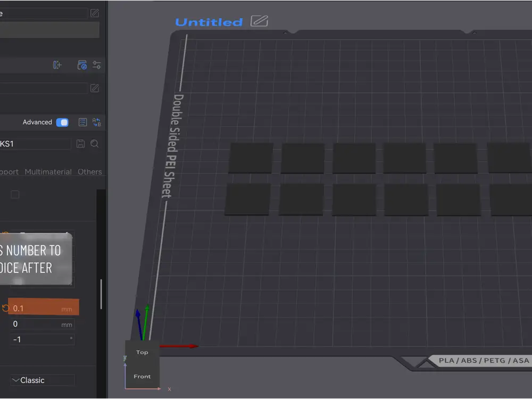Image resolution: width=532 pixels, height=399 pixels.
Task: Click the -1 degree input field
Action: click(43, 339)
